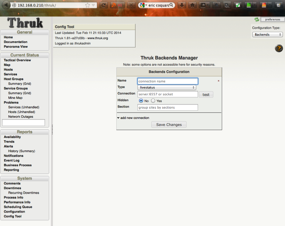Click the browser back arrow button
The height and width of the screenshot is (226, 285).
[6, 5]
